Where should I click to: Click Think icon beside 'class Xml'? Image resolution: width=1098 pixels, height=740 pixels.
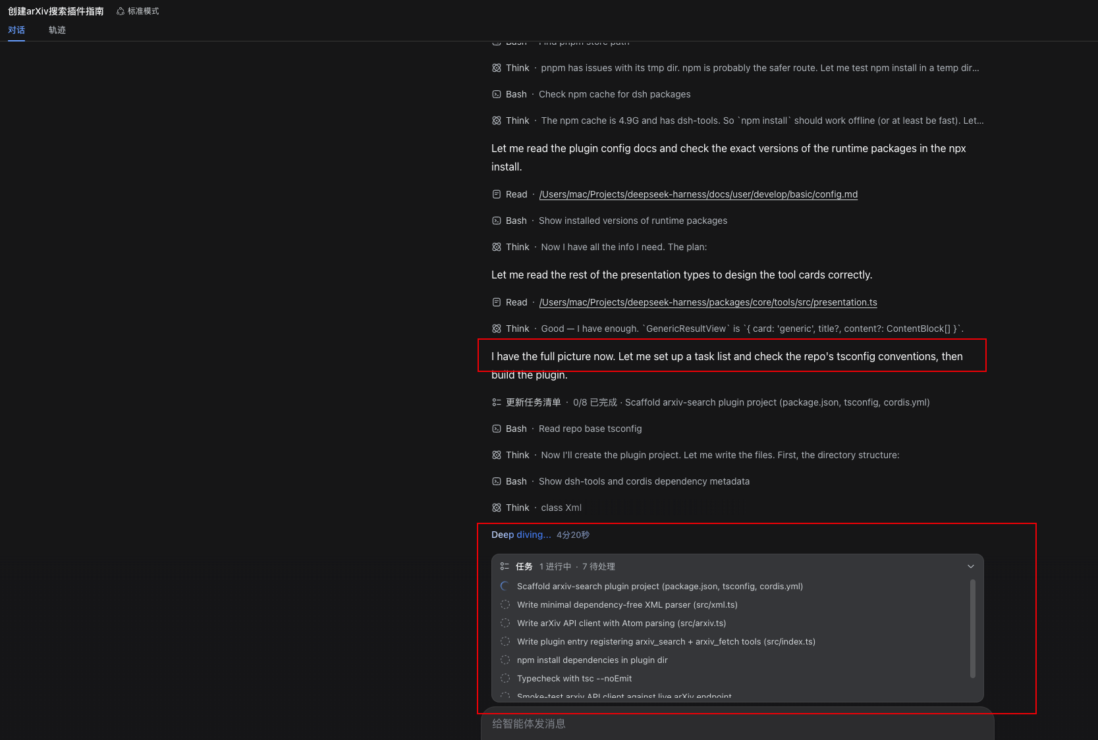click(497, 508)
